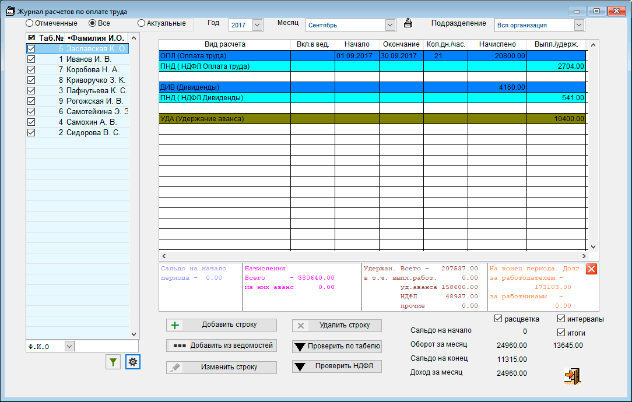Click the Вкл.в вед. column header
This screenshot has width=632, height=402.
(x=313, y=45)
